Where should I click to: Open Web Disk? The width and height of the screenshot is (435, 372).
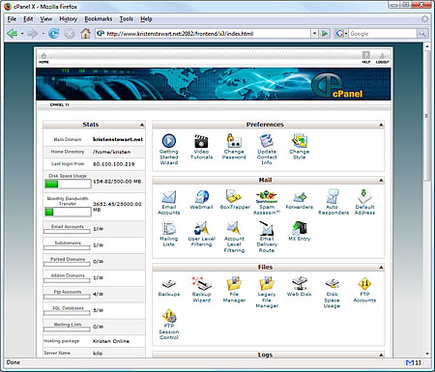click(x=300, y=284)
